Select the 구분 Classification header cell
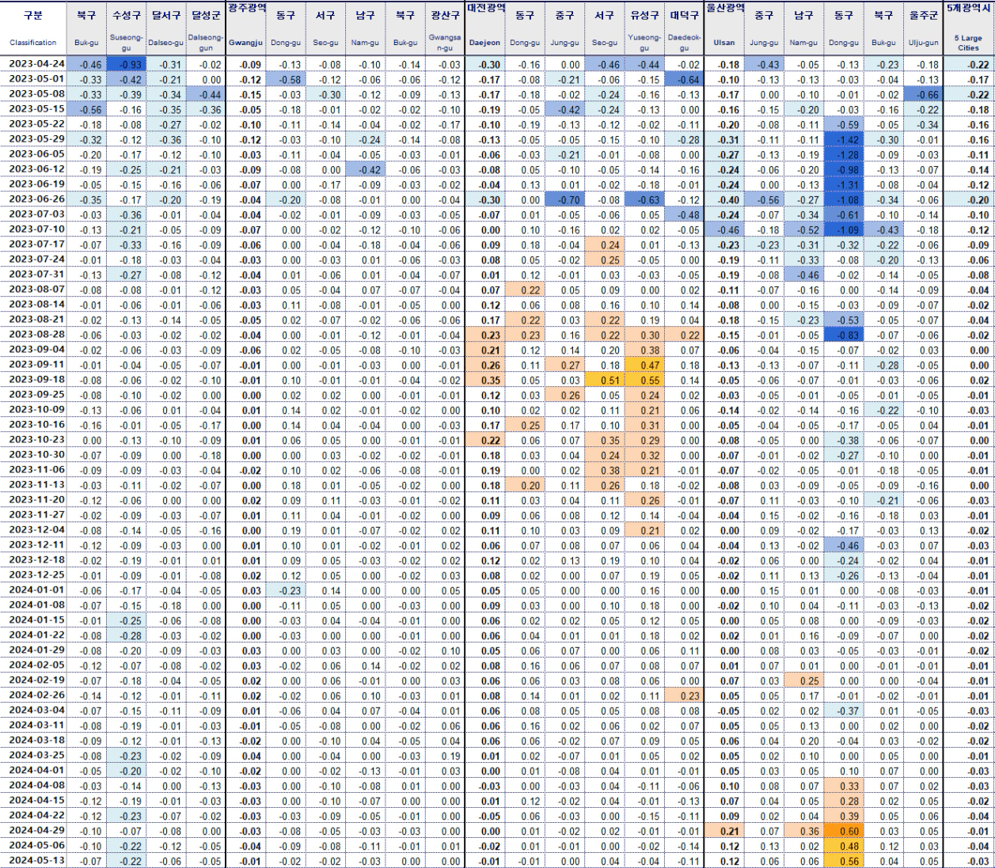995x868 pixels. [x=33, y=28]
